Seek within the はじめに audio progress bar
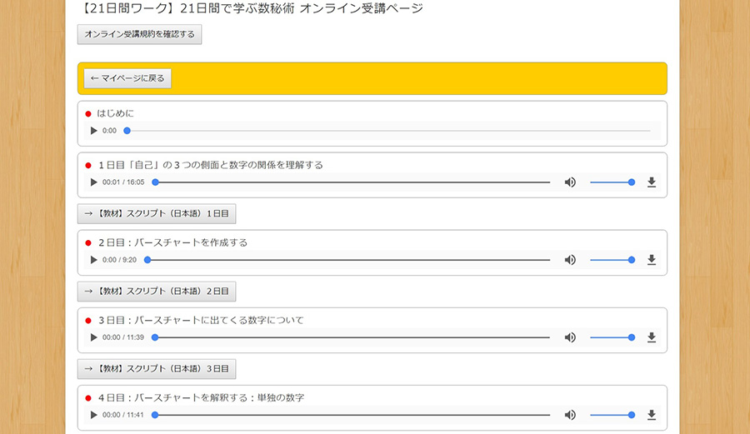 pyautogui.click(x=387, y=131)
